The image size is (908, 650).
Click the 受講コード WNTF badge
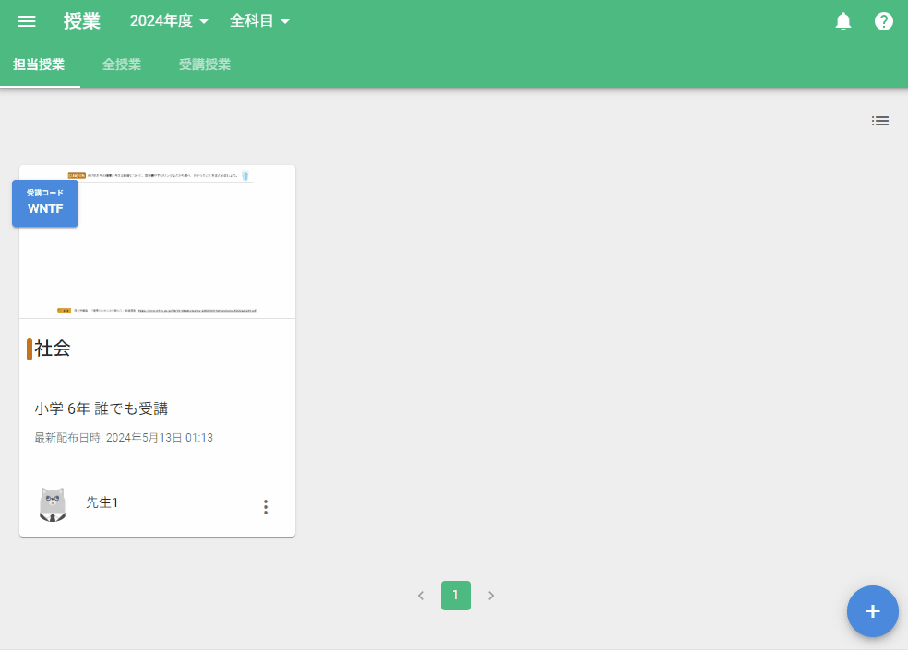(x=45, y=203)
